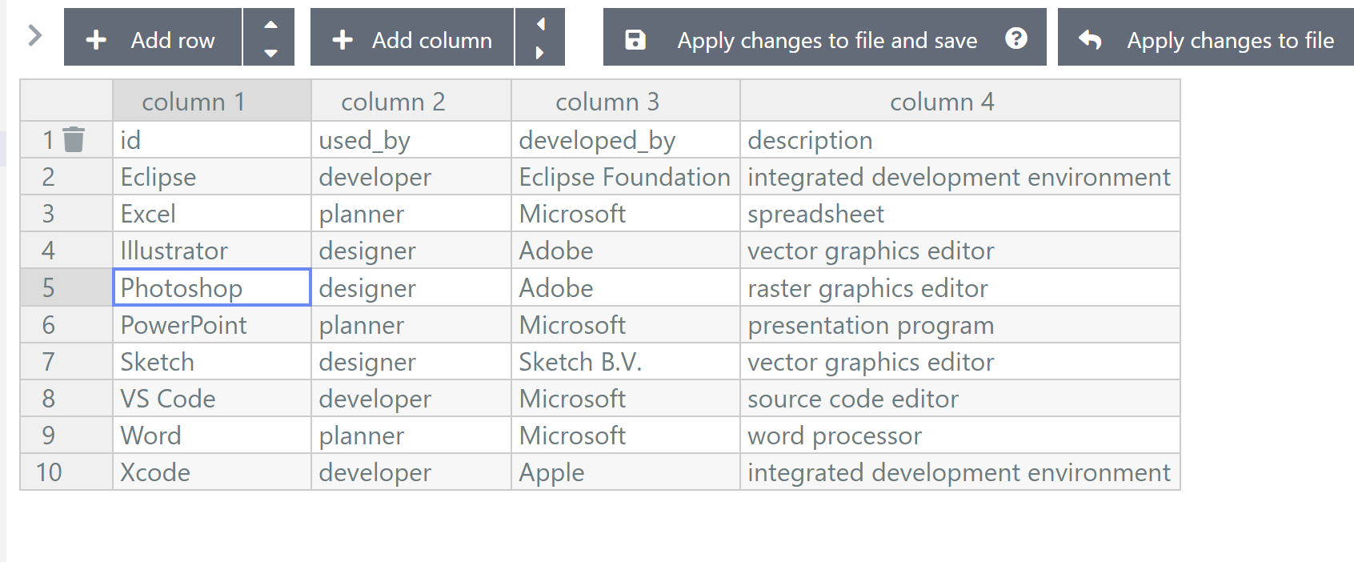1354x562 pixels.
Task: Select the 'Eclipse Foundation' cell
Action: [x=626, y=177]
